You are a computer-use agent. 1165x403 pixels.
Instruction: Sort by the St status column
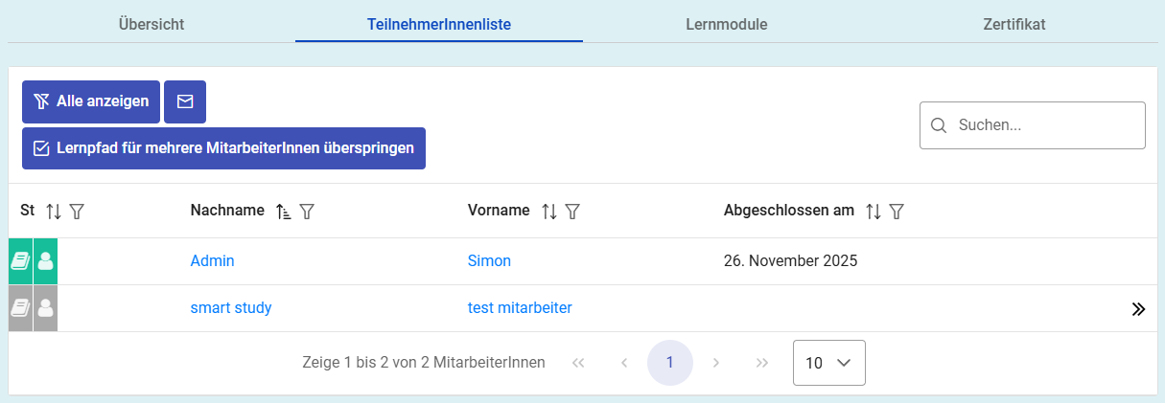point(54,211)
